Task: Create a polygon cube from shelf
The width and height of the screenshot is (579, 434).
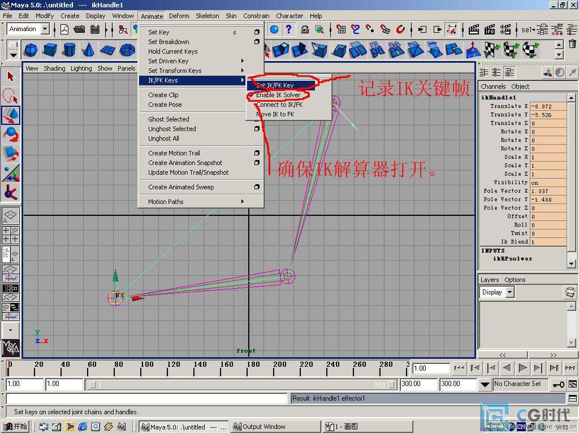Action: click(x=50, y=50)
